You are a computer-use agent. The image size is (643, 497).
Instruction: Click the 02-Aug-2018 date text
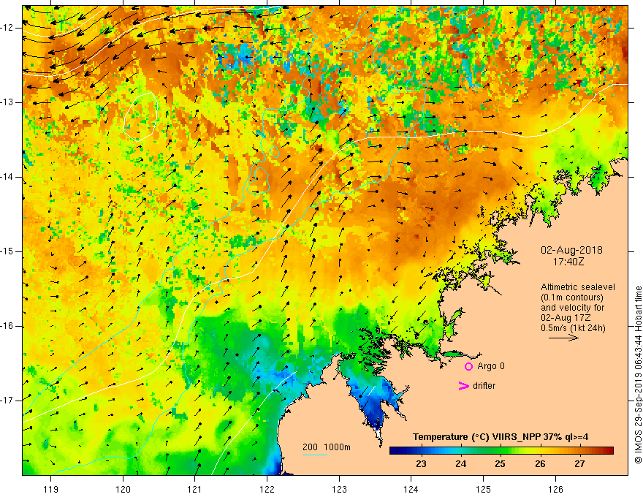pyautogui.click(x=571, y=250)
